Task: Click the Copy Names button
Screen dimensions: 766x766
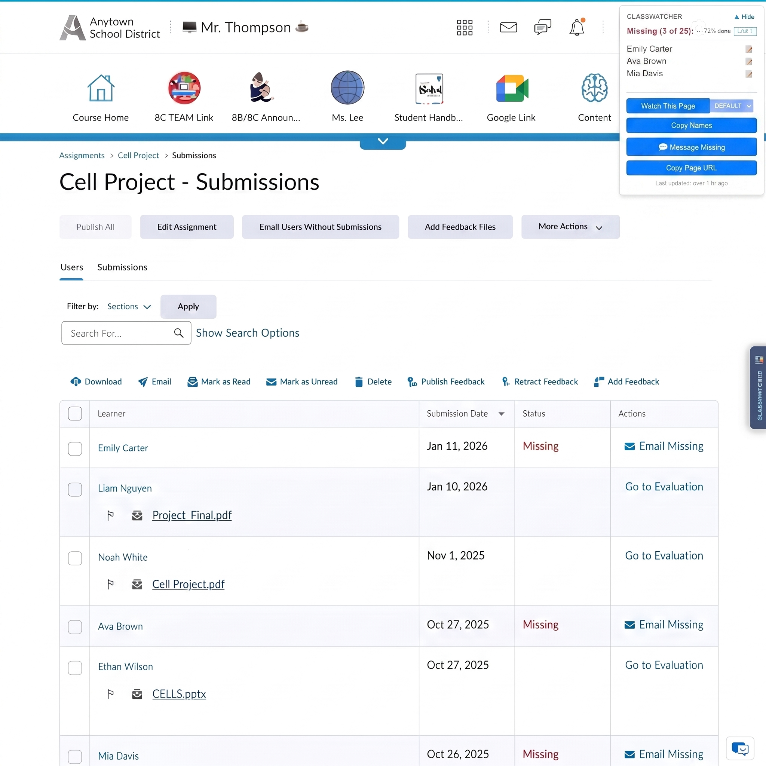Action: click(x=692, y=125)
